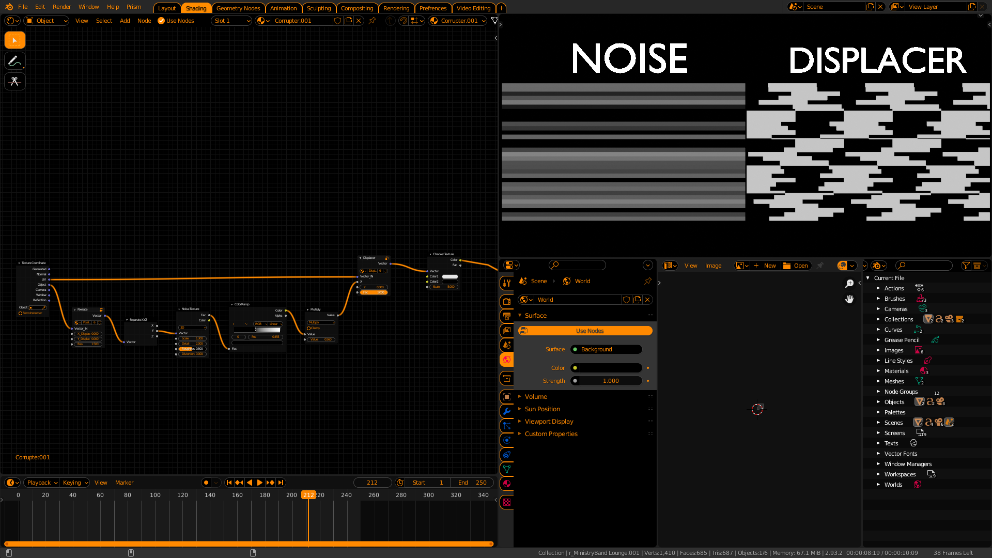Expand the Sun Position panel
This screenshot has width=992, height=558.
tap(542, 409)
